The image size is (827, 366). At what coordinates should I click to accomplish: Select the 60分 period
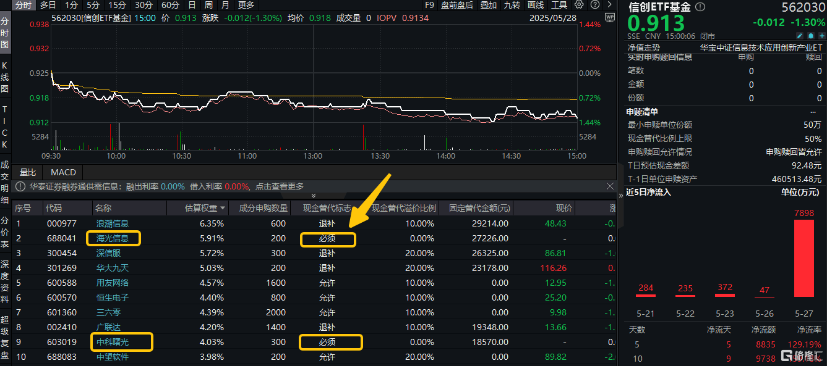tap(170, 5)
